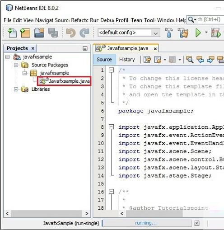Open the Help menu

pos(181,20)
